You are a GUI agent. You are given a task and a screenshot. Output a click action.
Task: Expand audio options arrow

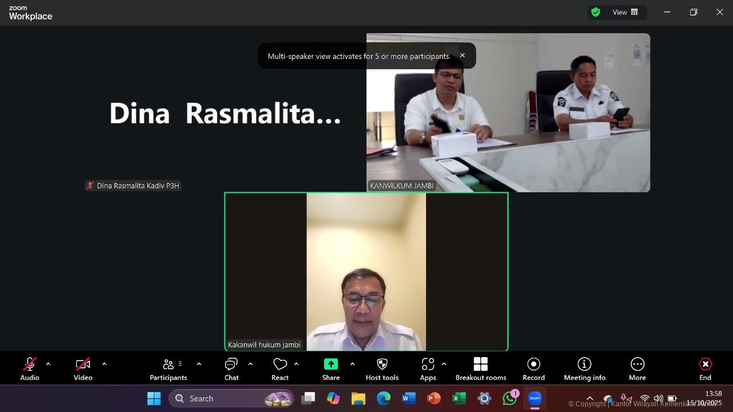pos(48,364)
